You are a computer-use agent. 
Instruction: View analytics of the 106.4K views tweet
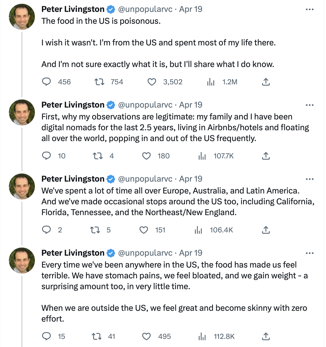click(x=198, y=230)
